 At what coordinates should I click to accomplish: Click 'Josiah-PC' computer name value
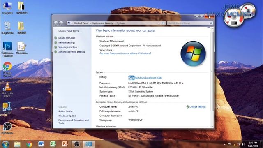pyautogui.click(x=133, y=107)
